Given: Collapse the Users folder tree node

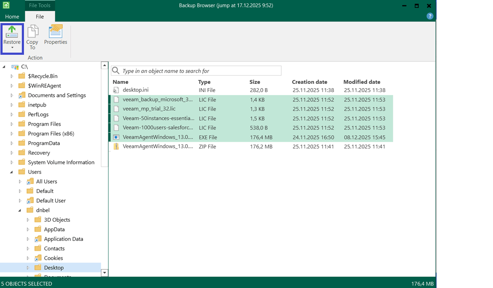Looking at the screenshot, I should pos(12,172).
